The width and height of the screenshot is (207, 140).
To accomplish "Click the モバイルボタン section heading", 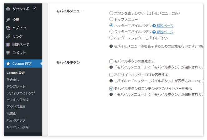I will 68,62.
